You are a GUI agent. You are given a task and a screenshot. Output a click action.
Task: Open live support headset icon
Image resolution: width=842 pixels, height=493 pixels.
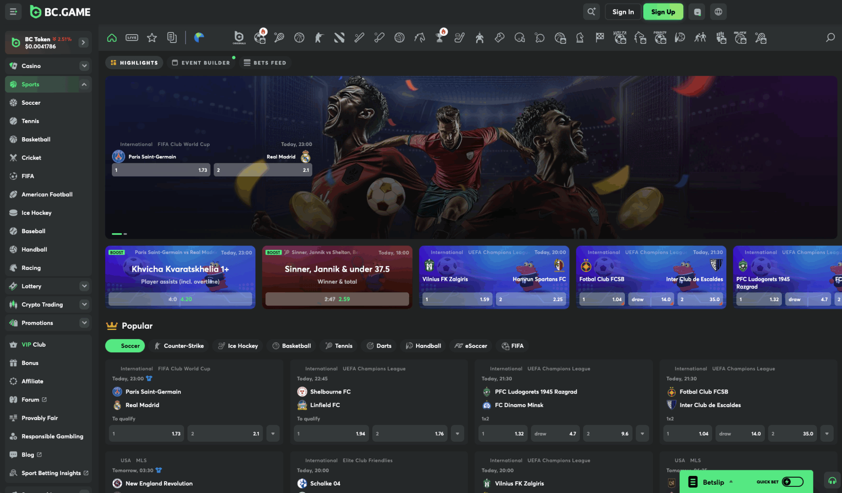(832, 481)
